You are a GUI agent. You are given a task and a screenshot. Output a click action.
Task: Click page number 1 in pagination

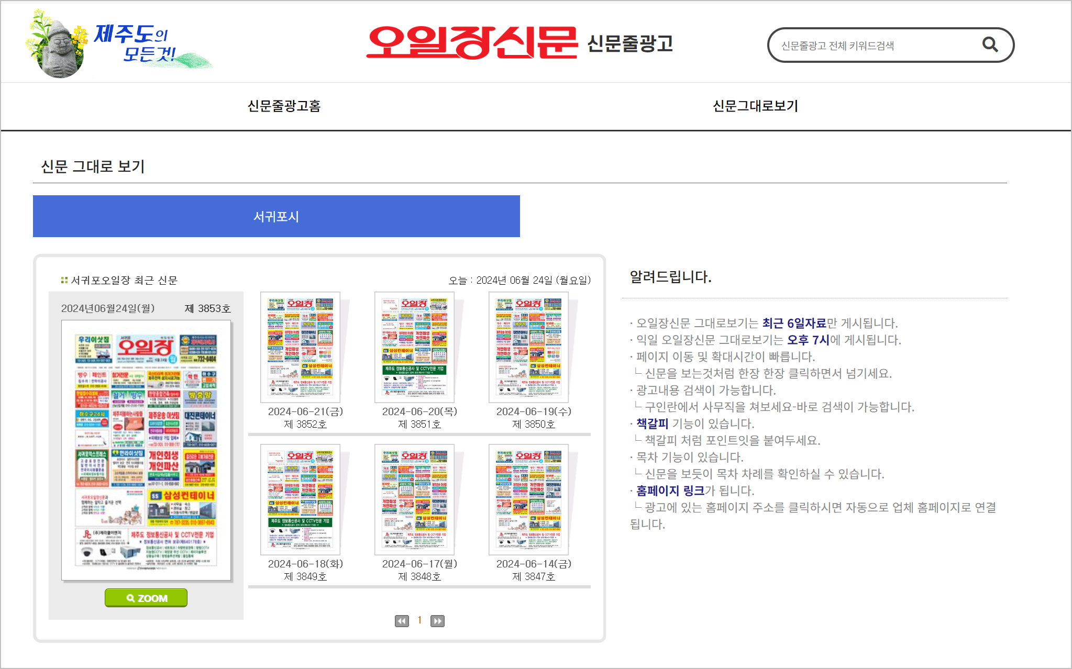pos(419,620)
